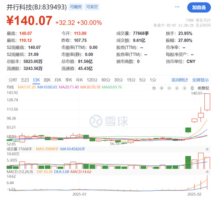Open the 周K chart tab
This screenshot has width=216, height=199.
[47, 80]
